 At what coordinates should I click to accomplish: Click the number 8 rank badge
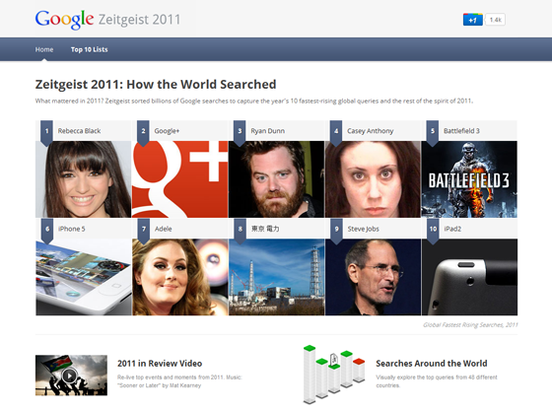coord(241,231)
